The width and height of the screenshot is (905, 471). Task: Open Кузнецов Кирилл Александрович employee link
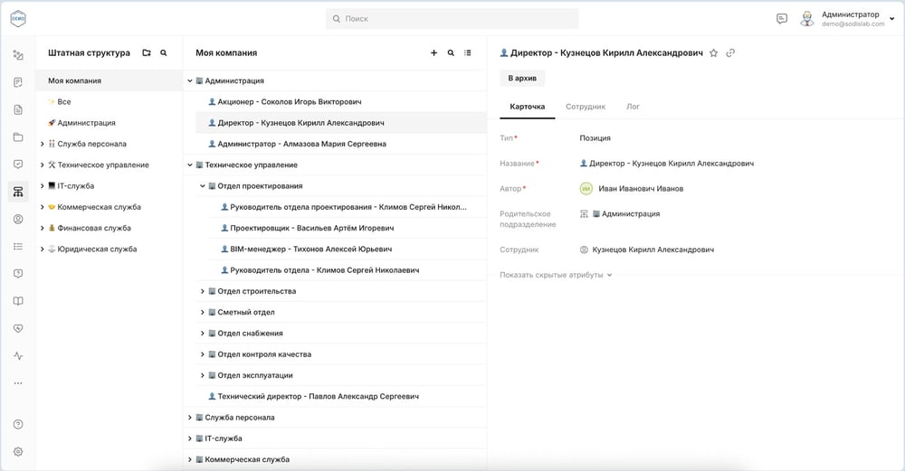[653, 250]
